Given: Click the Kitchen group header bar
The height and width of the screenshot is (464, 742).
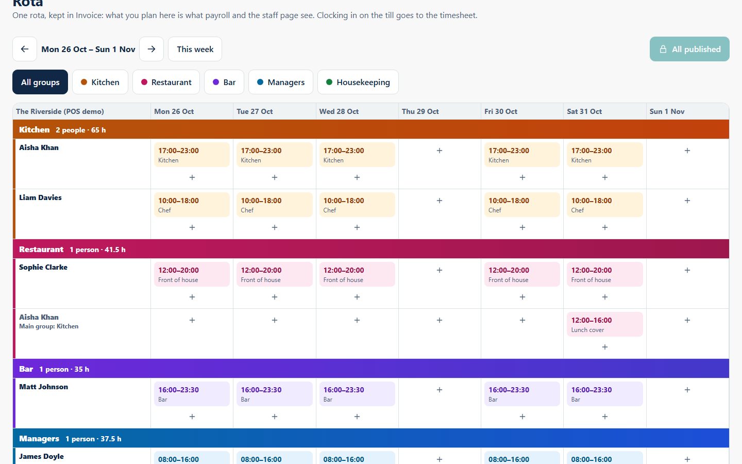Looking at the screenshot, I should point(371,129).
